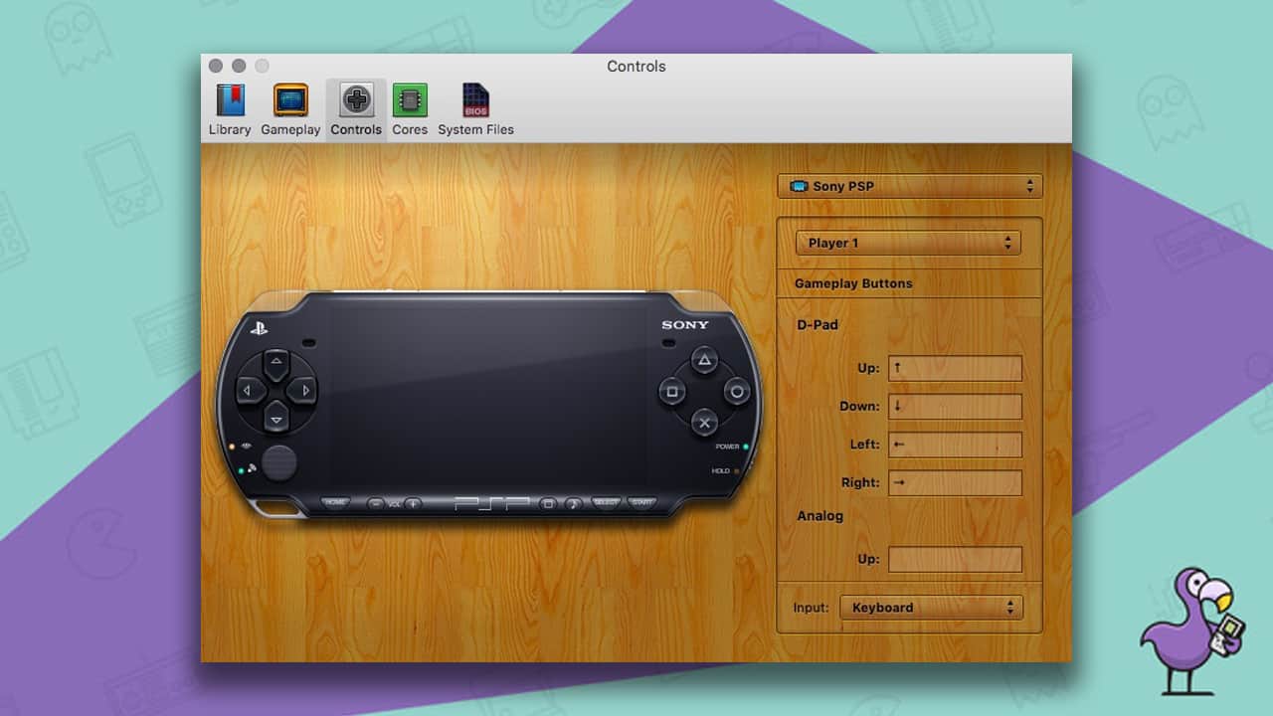Click the PSP HOME button
1273x716 pixels.
coord(336,503)
